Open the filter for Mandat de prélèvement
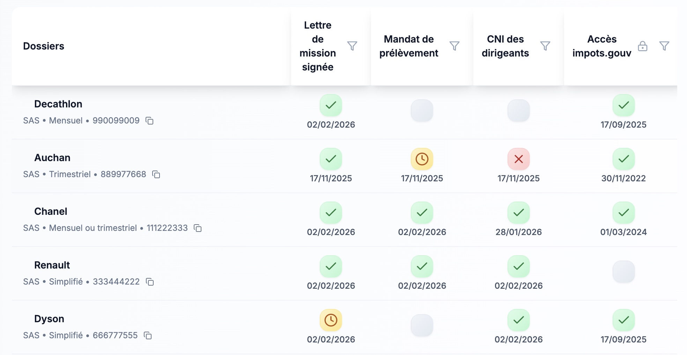The width and height of the screenshot is (687, 355). 454,46
